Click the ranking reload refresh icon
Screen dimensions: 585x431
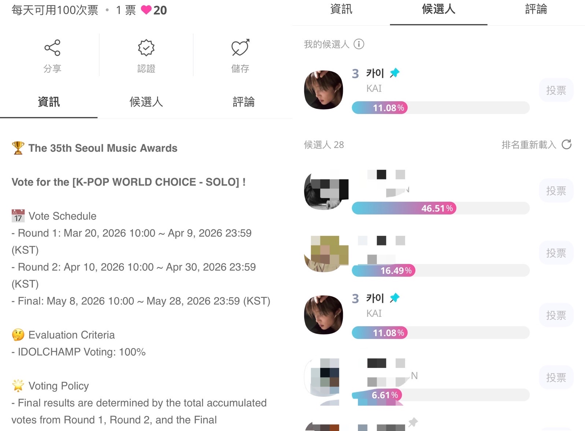pos(566,145)
